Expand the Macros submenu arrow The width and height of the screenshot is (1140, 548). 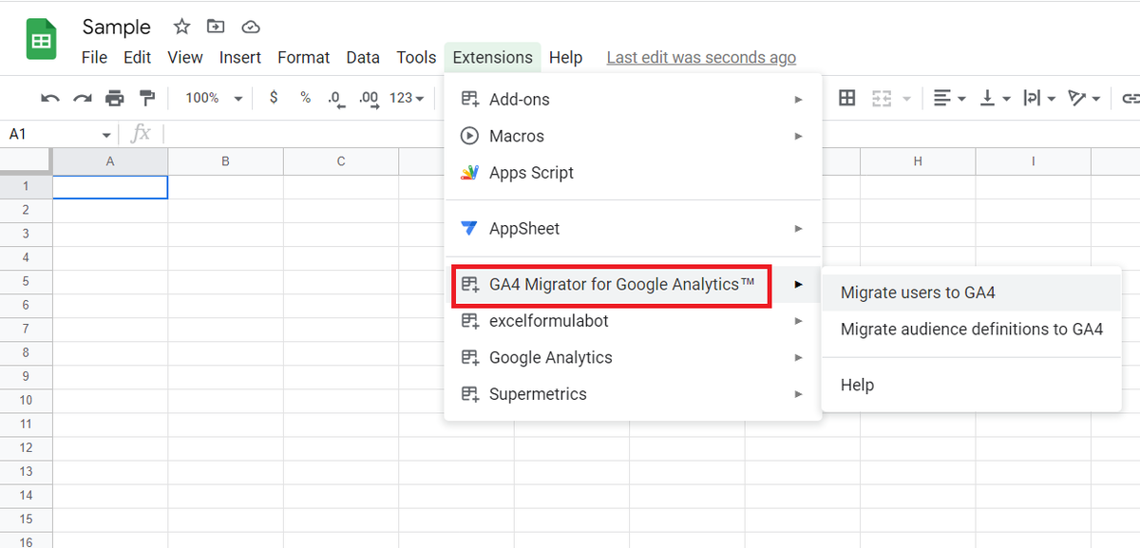click(x=799, y=136)
